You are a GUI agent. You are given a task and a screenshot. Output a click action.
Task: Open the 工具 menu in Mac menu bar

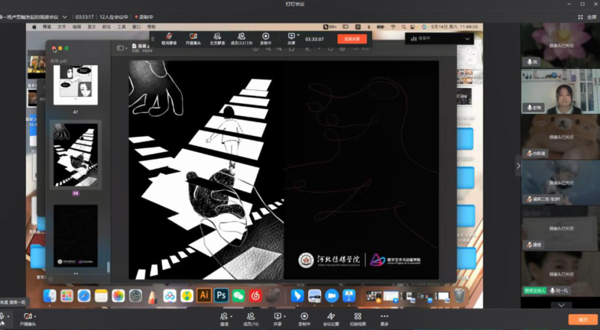(x=122, y=27)
